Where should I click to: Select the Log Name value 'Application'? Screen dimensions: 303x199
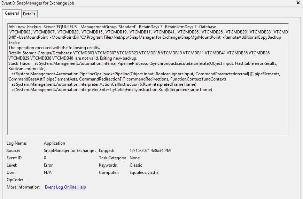tap(54, 143)
